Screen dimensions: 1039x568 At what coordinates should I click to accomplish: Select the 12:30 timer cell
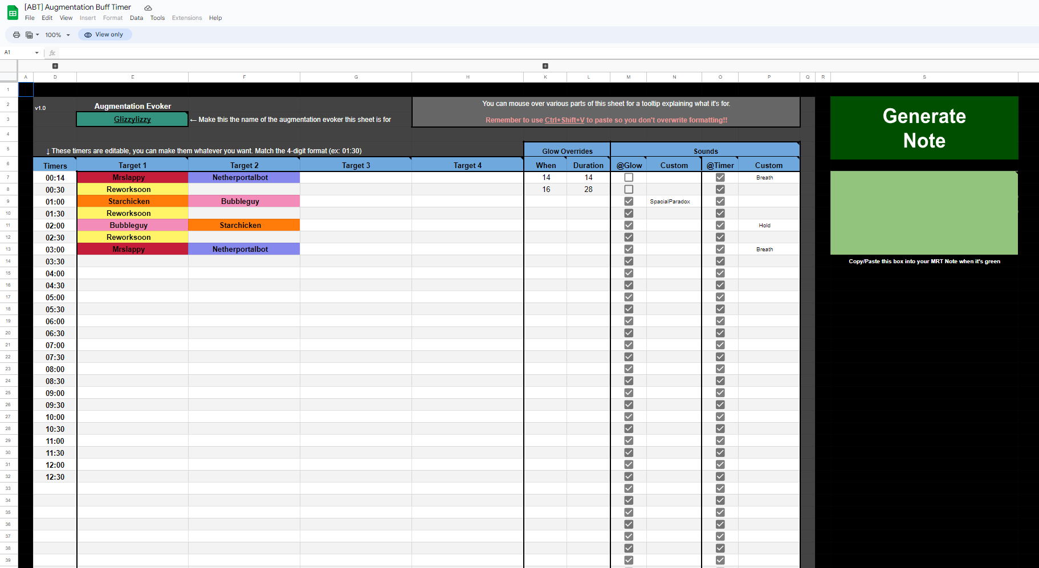(x=55, y=477)
